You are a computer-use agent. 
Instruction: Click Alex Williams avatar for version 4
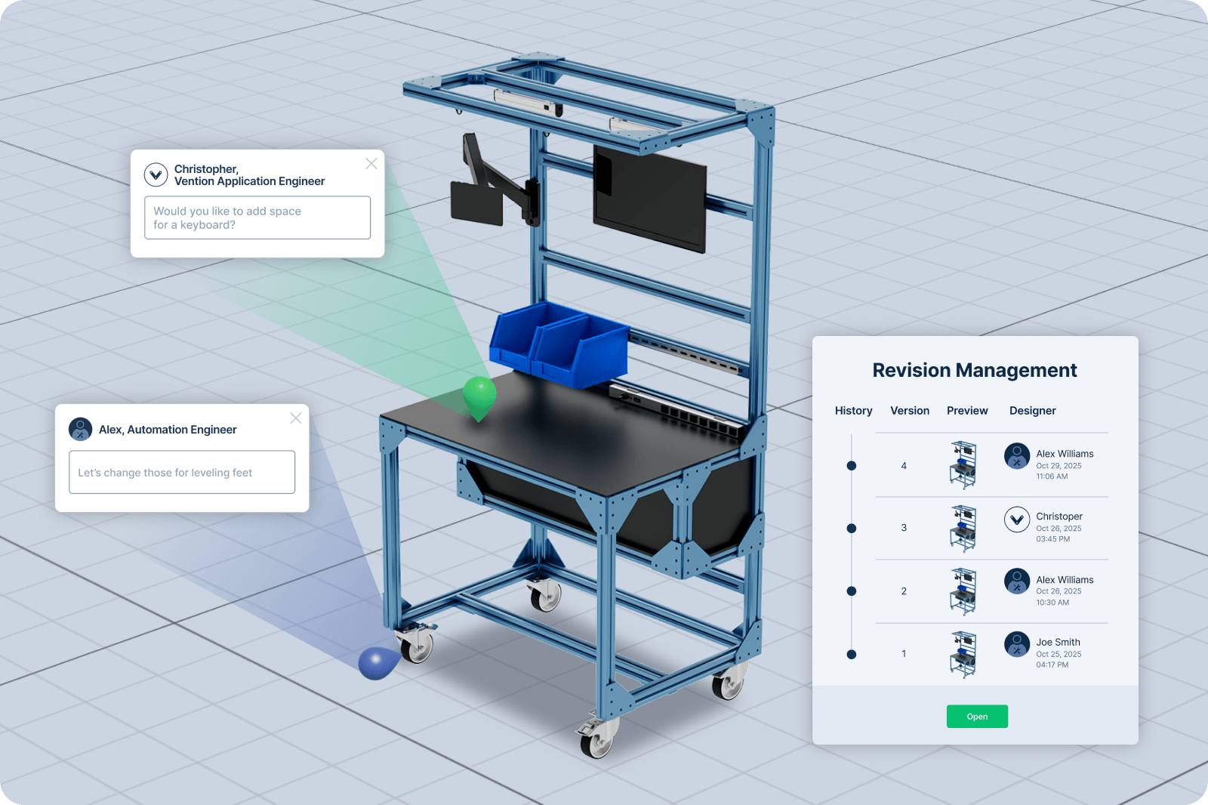pyautogui.click(x=1017, y=456)
